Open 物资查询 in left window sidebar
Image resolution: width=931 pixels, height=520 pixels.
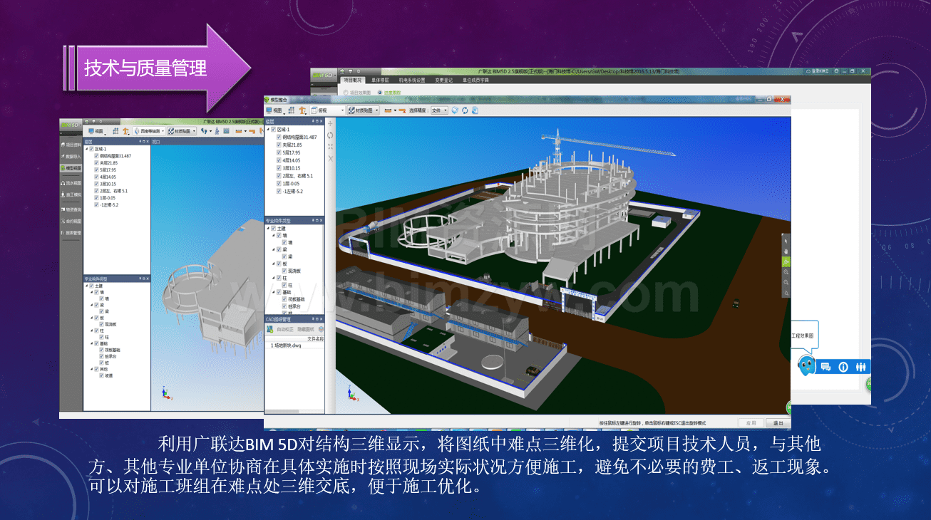point(71,209)
